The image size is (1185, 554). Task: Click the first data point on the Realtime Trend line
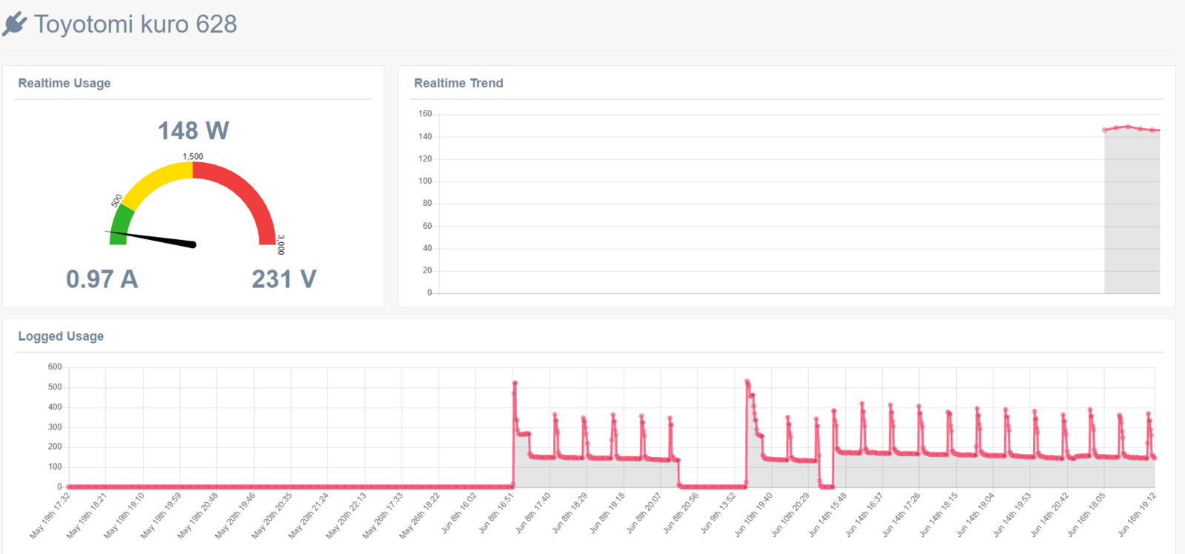1104,130
